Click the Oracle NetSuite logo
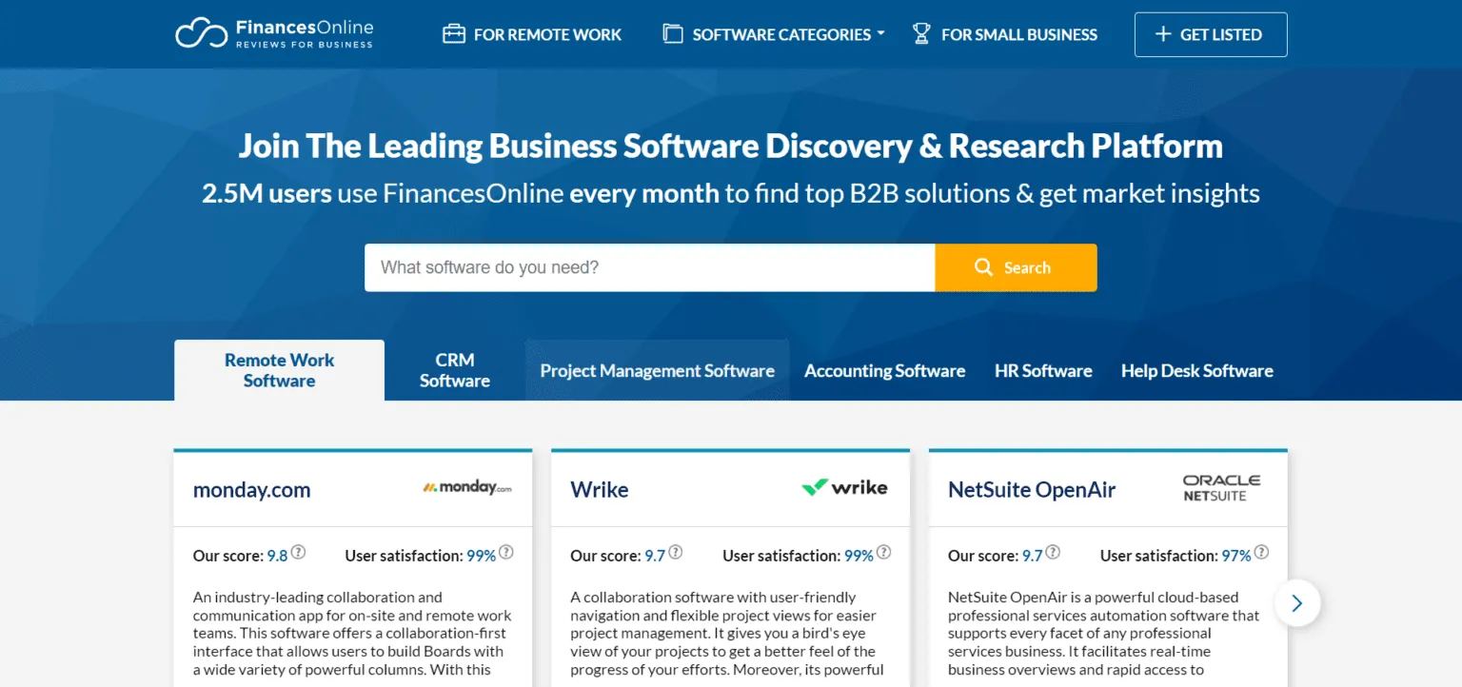Screen dimensions: 1462x687 (1221, 487)
